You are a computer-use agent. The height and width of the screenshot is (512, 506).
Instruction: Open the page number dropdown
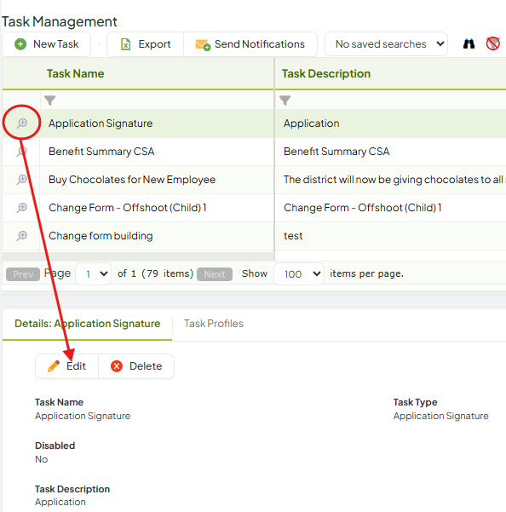click(94, 273)
